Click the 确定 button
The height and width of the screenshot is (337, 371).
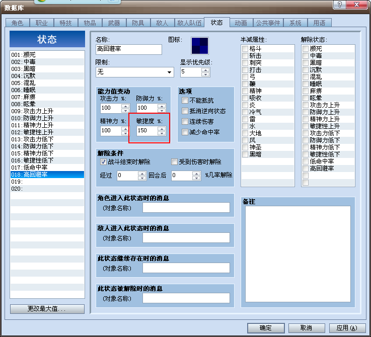coord(266,328)
